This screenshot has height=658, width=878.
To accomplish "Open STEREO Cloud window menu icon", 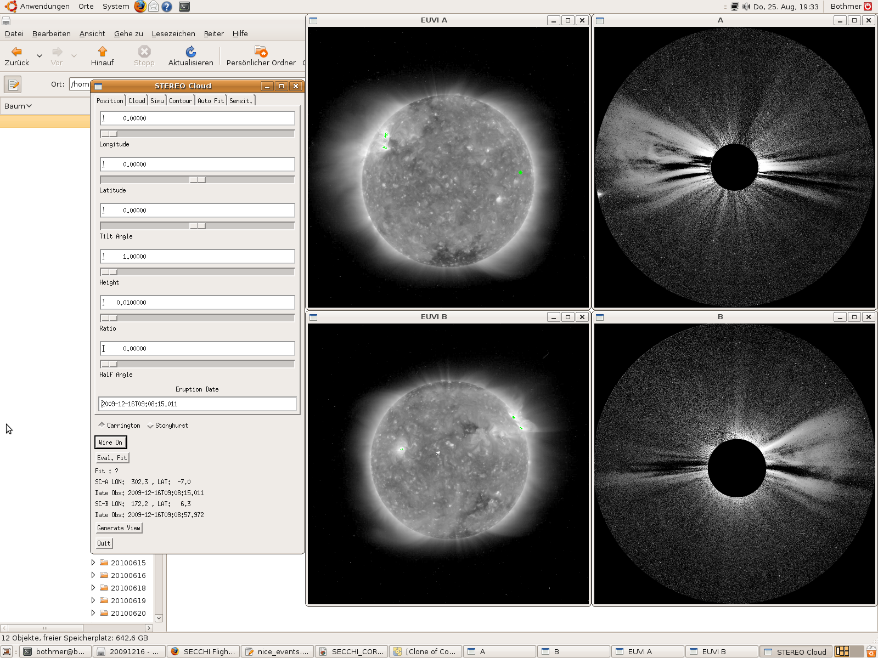I will click(98, 86).
